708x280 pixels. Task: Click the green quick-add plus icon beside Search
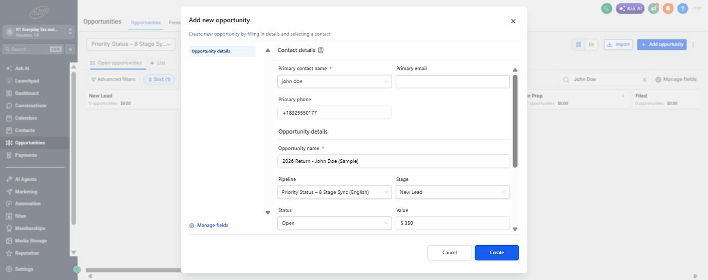pos(70,49)
